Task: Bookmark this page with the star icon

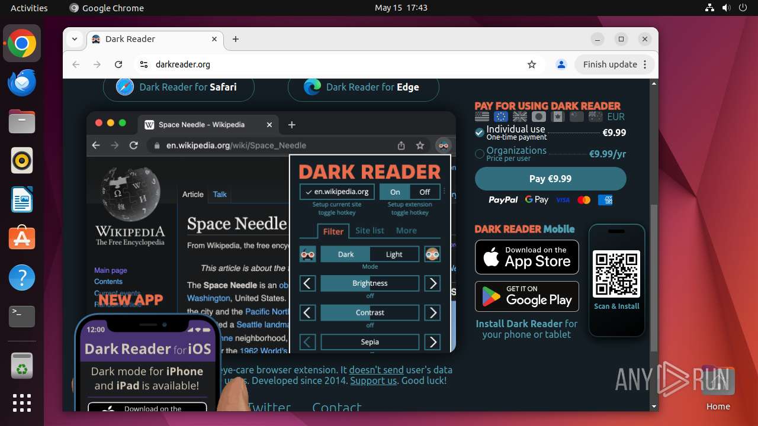Action: [x=532, y=64]
